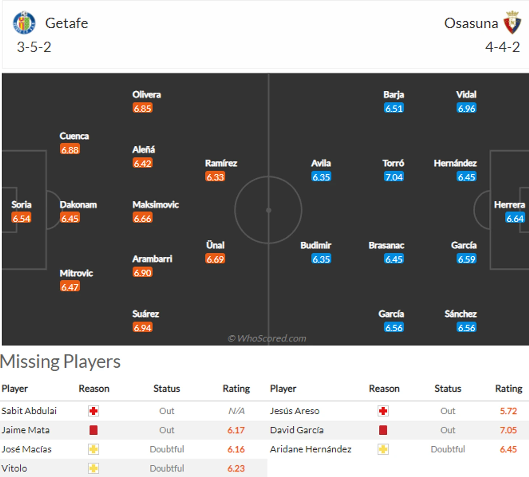The height and width of the screenshot is (477, 529).
Task: Click the Osasuna Status column header
Action: (x=448, y=388)
